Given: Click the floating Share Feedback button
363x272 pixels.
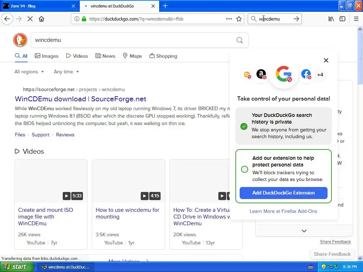Looking at the screenshot, I should (332, 254).
